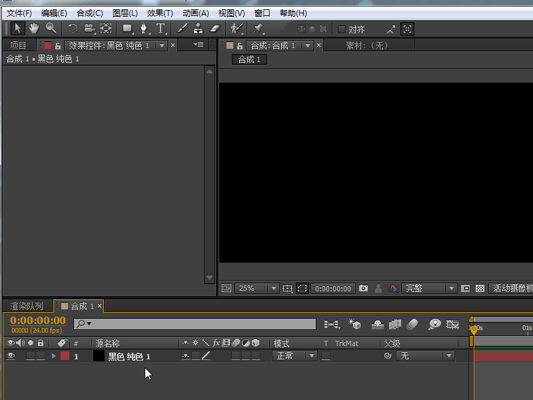The image size is (533, 400).
Task: Toggle motion blur switch on 黑色 纯色 1 layer
Action: (x=236, y=356)
